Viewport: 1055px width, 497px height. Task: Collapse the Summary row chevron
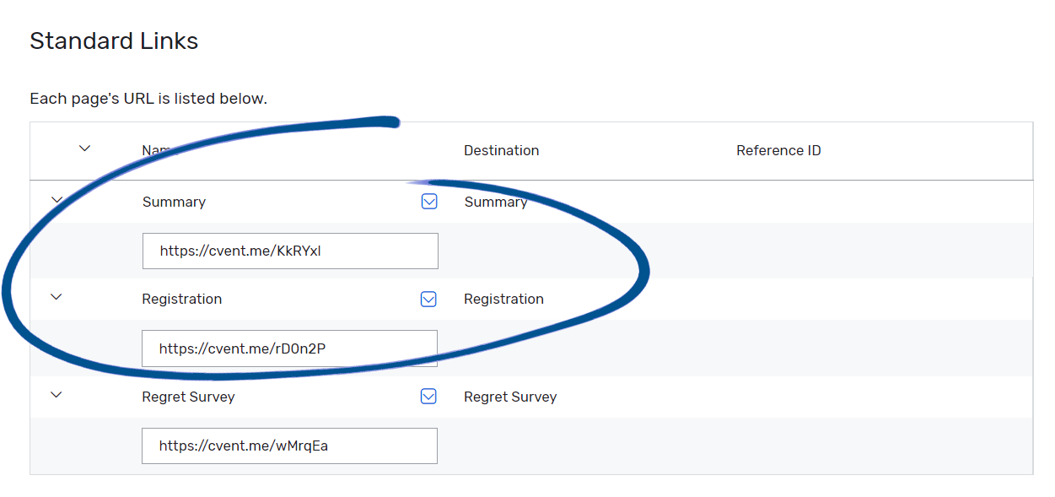tap(57, 199)
